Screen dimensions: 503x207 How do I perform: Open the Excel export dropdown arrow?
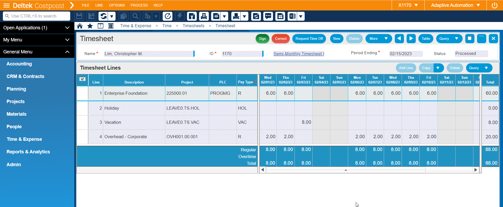[301, 16]
